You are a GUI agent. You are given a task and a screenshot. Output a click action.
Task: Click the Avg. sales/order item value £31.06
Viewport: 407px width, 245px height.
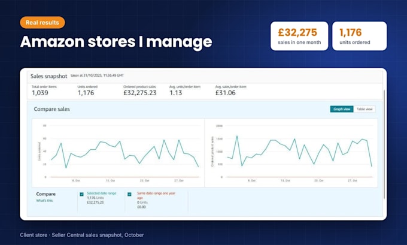tap(226, 93)
